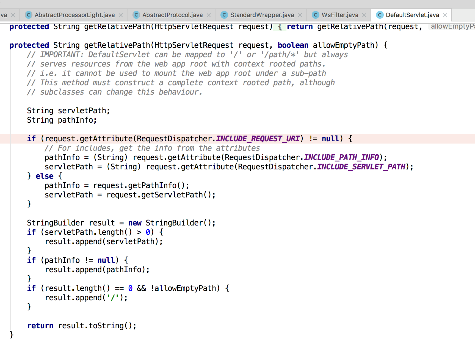The image size is (475, 352).
Task: Click the class icon on AbstractProtocol.java tab
Action: pyautogui.click(x=136, y=15)
